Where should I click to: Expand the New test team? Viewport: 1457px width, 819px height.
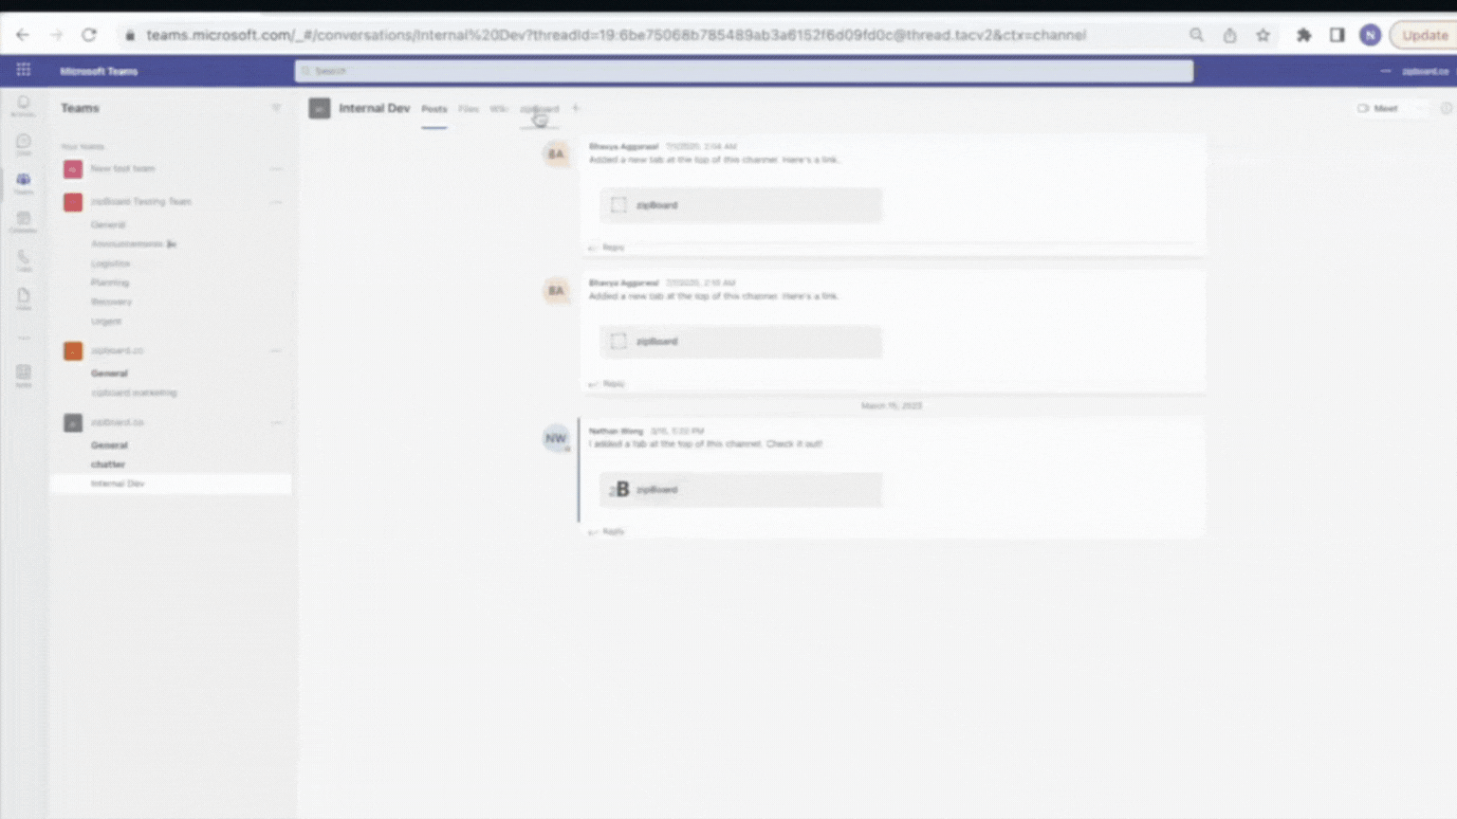click(122, 169)
